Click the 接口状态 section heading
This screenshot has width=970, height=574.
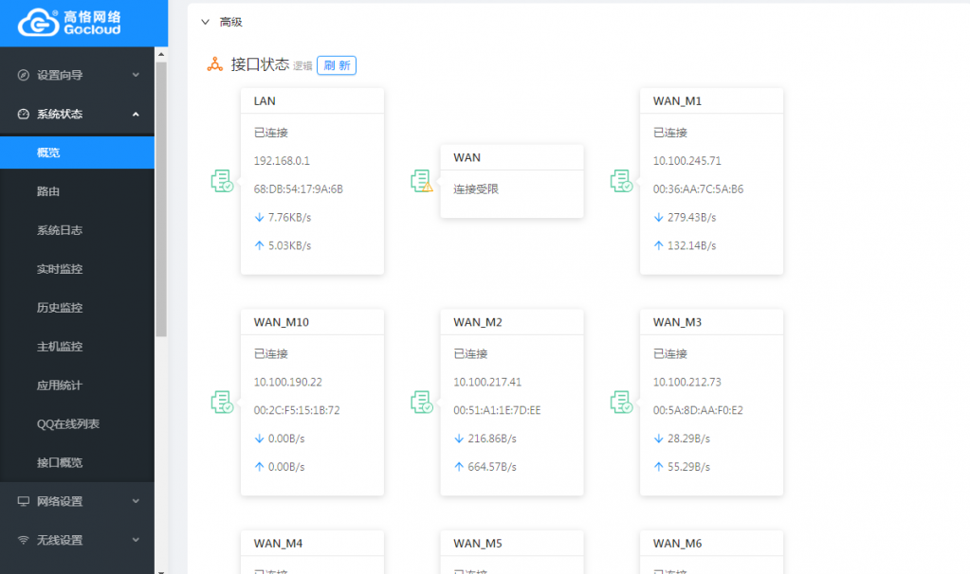pos(260,64)
